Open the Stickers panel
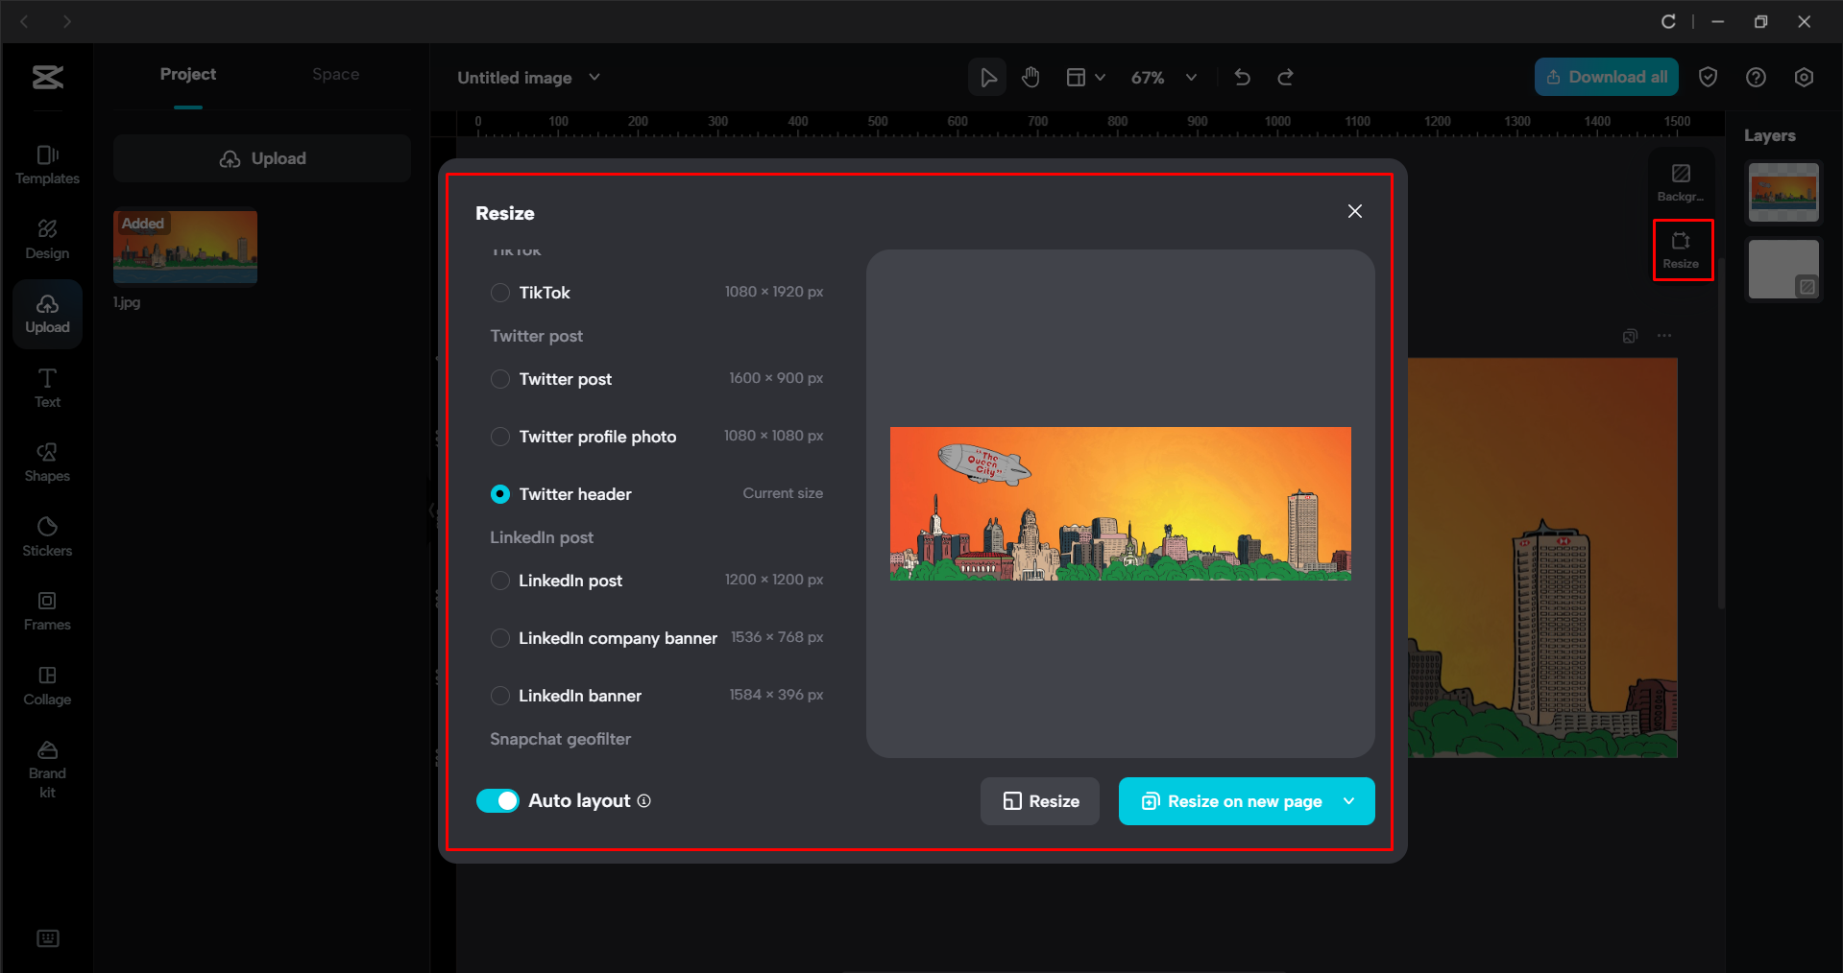This screenshot has width=1843, height=973. 46,535
